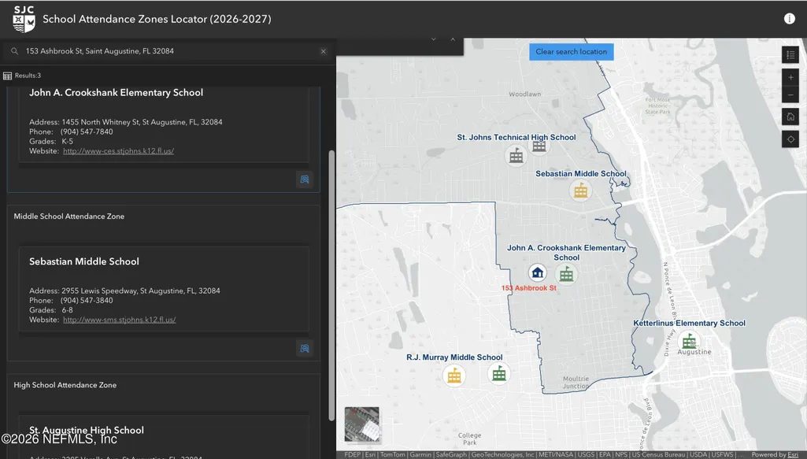Image resolution: width=807 pixels, height=459 pixels.
Task: Click the Woodlawn map label
Action: 524,94
